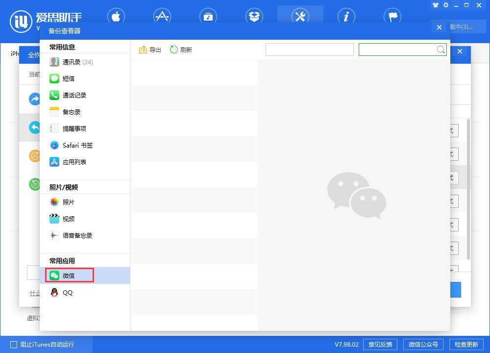Screen dimensions: 490x353
Task: Click the teal back arrow icon behind
Action: point(34,127)
